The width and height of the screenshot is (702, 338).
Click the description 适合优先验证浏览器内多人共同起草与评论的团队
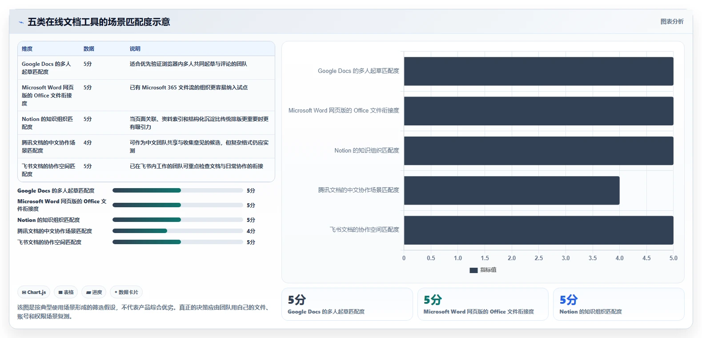point(189,64)
